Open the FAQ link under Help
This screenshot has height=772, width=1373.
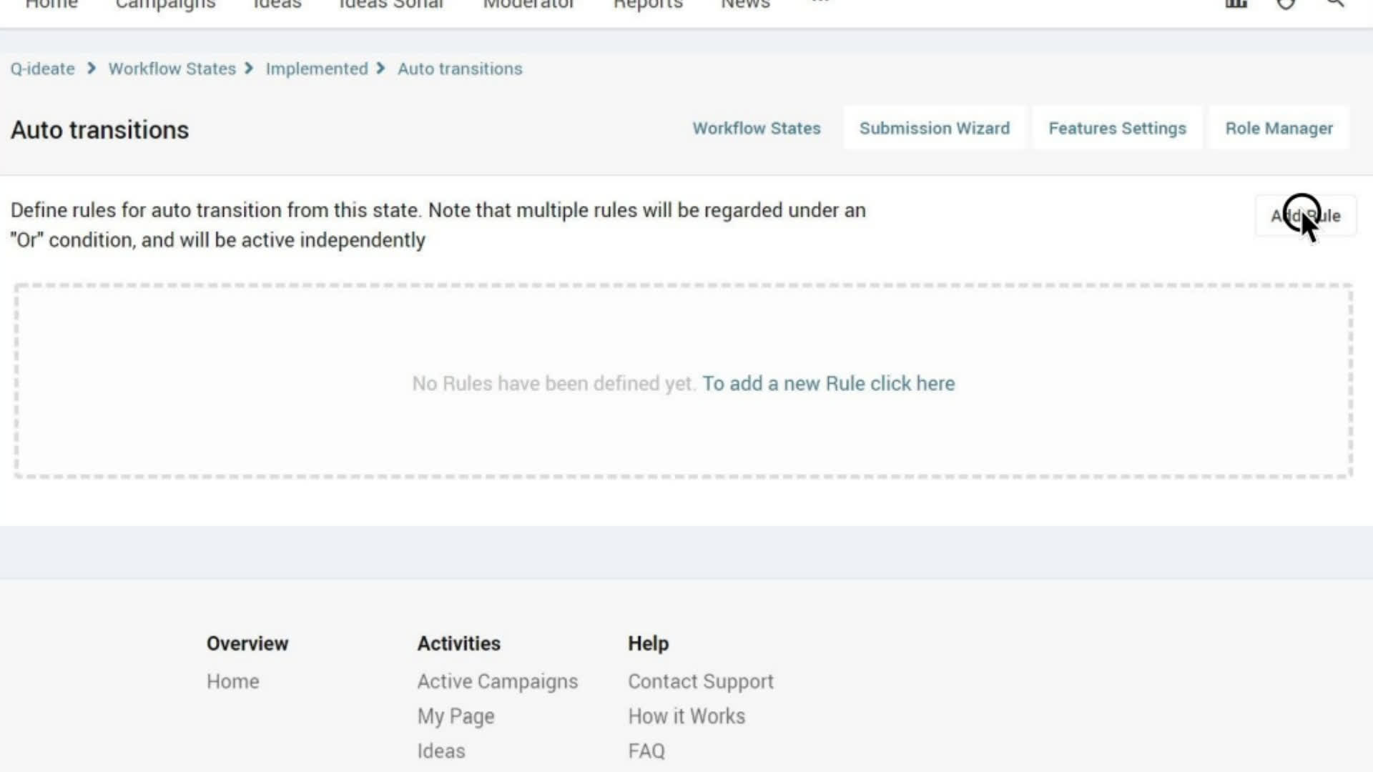point(646,751)
